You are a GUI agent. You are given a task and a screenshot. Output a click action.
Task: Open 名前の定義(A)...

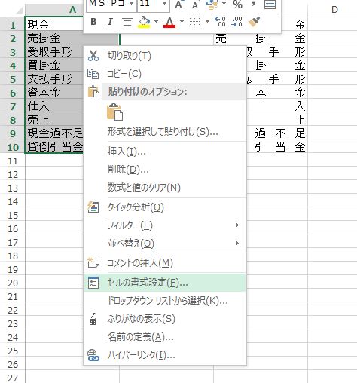click(165, 337)
